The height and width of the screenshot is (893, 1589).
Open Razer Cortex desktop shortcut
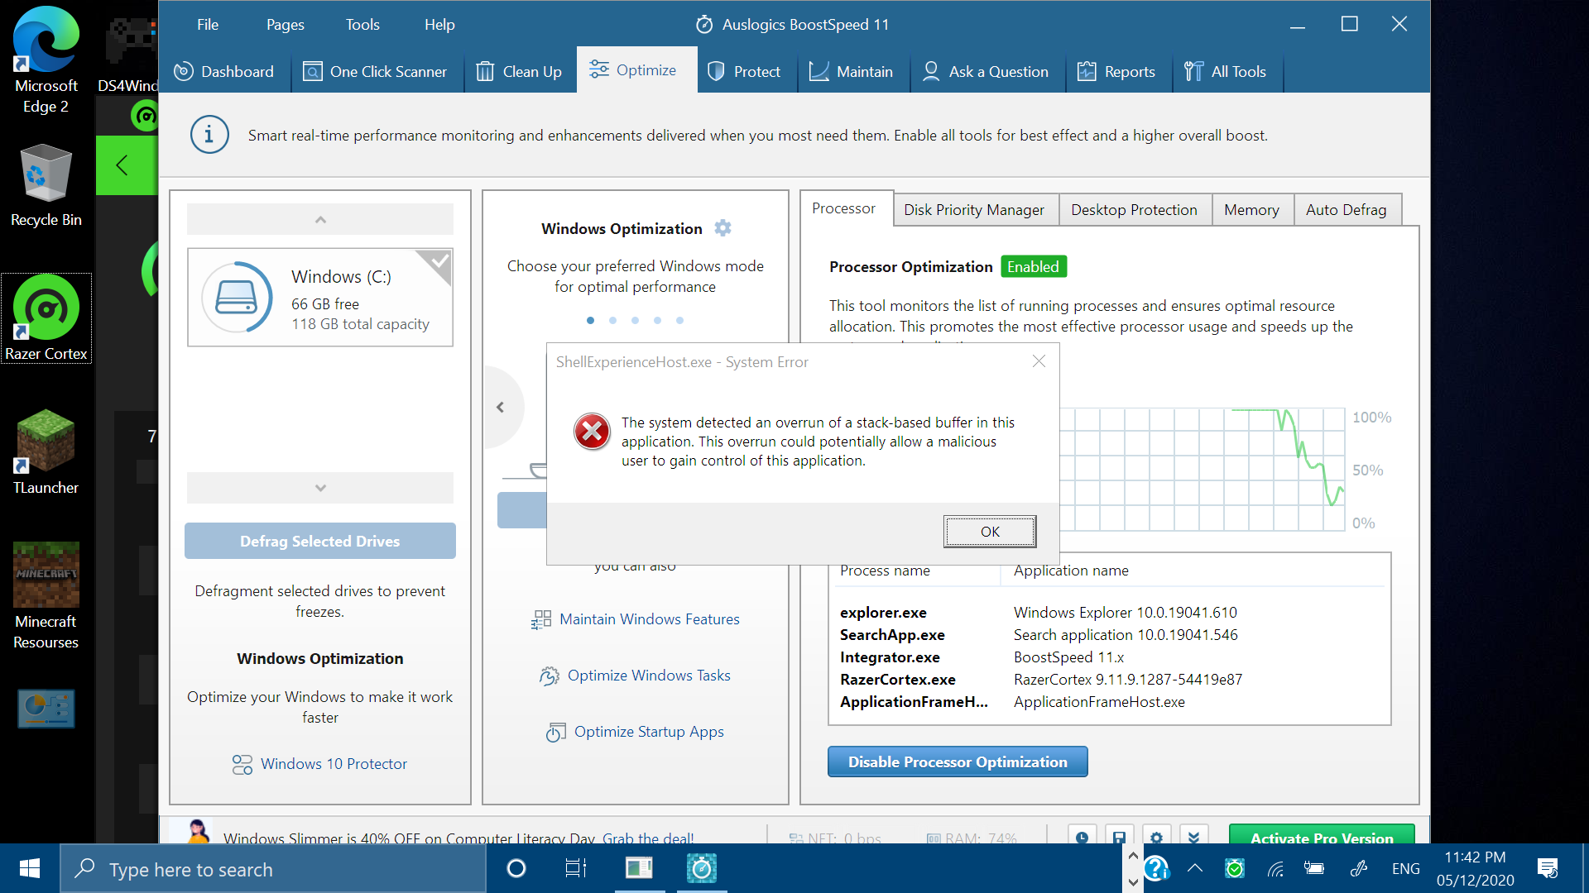pyautogui.click(x=46, y=318)
